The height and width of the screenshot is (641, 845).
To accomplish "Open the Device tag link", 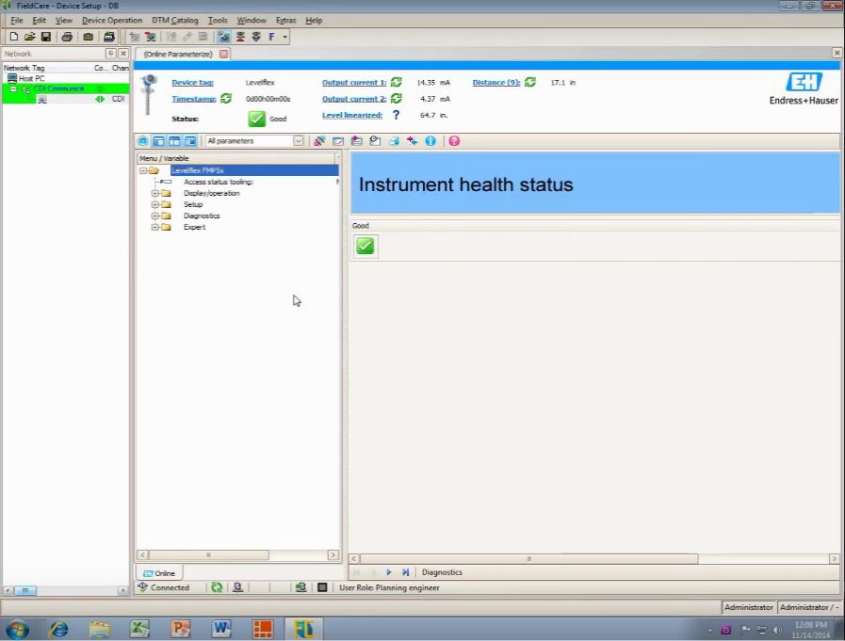I will [x=192, y=83].
